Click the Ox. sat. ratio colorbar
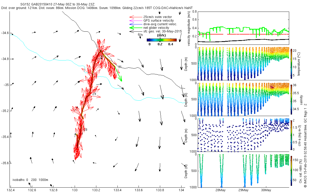 [291, 171]
